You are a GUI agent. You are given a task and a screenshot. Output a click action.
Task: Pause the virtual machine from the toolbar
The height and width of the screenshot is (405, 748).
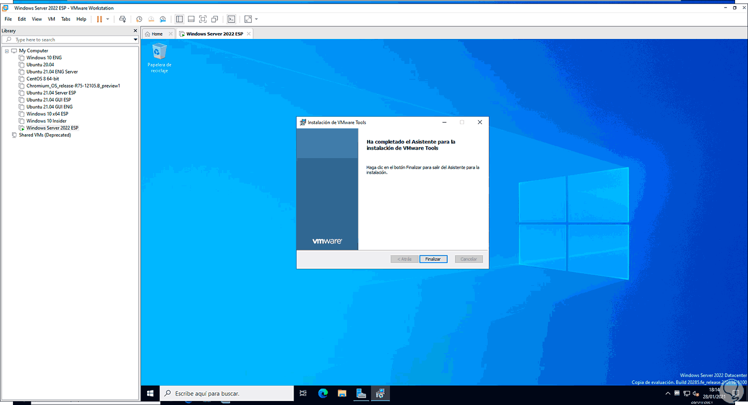tap(99, 19)
